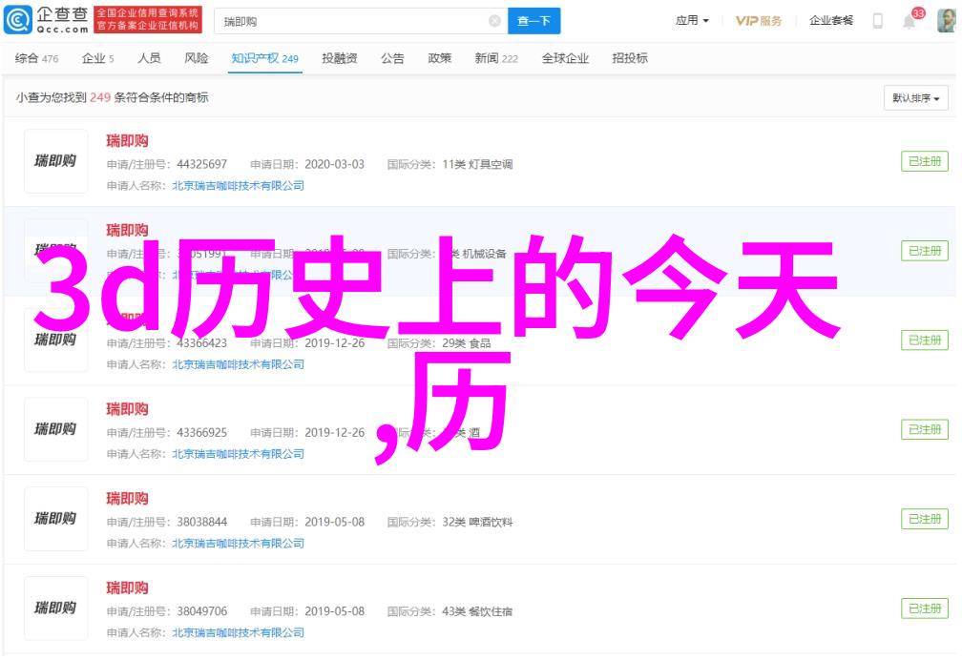Open the 投融资 tab
This screenshot has height=660, width=962.
coord(340,58)
